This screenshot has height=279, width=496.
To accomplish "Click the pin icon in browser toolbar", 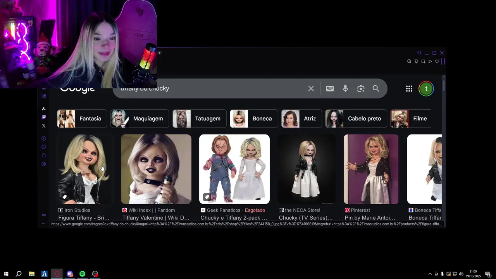I will (416, 61).
